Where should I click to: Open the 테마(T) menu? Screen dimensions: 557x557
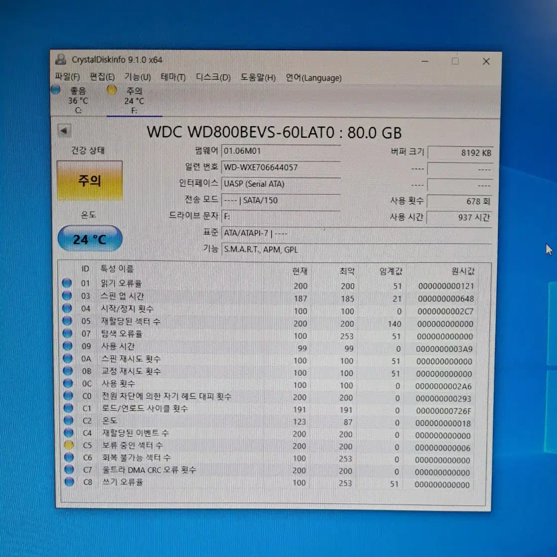coord(173,77)
